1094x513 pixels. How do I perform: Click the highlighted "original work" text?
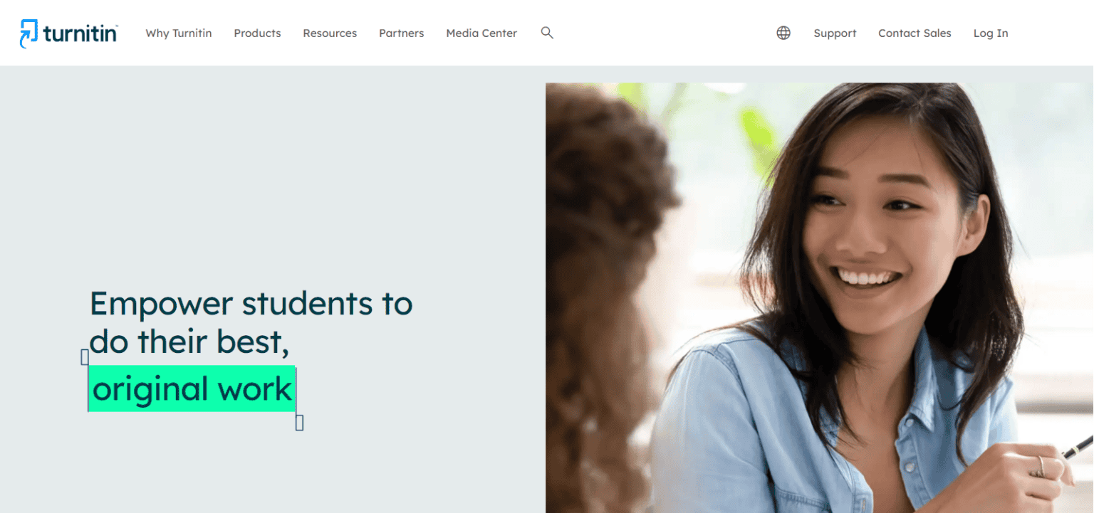tap(192, 388)
